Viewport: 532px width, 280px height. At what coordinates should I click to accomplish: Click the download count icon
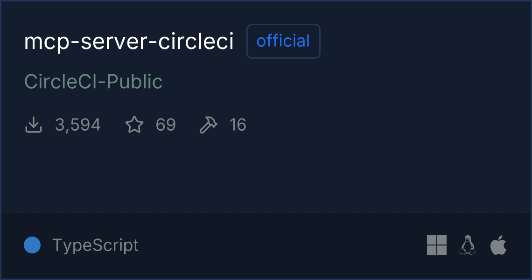[34, 125]
